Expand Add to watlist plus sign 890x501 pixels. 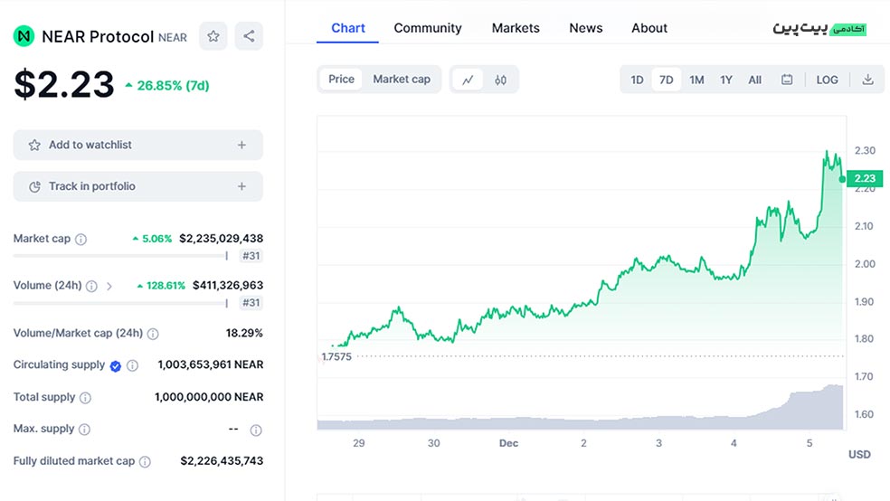point(241,145)
